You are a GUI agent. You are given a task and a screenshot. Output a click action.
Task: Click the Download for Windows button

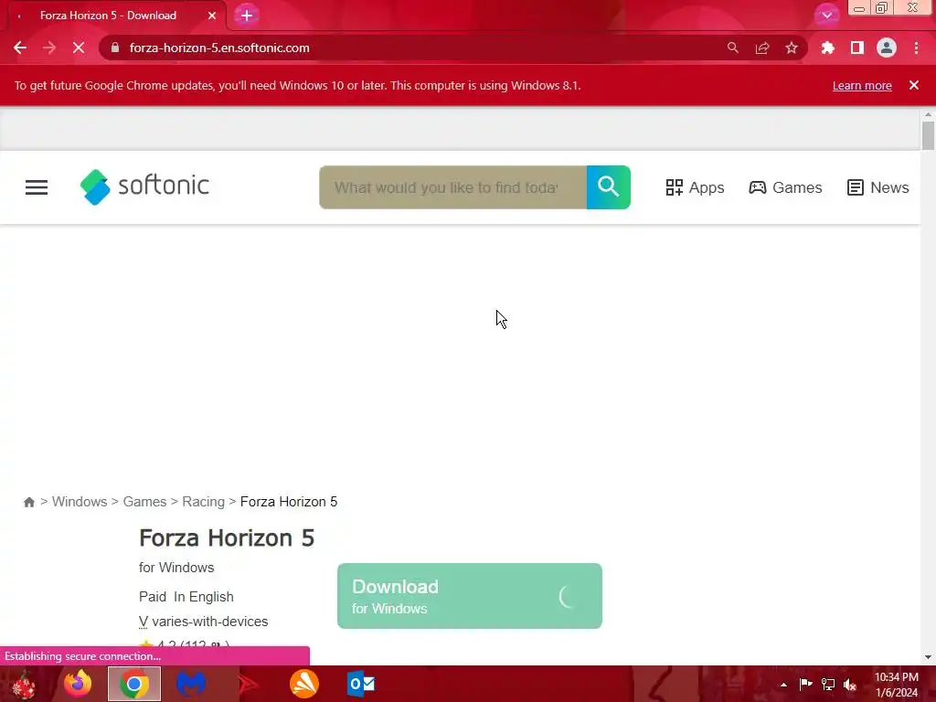(x=470, y=596)
